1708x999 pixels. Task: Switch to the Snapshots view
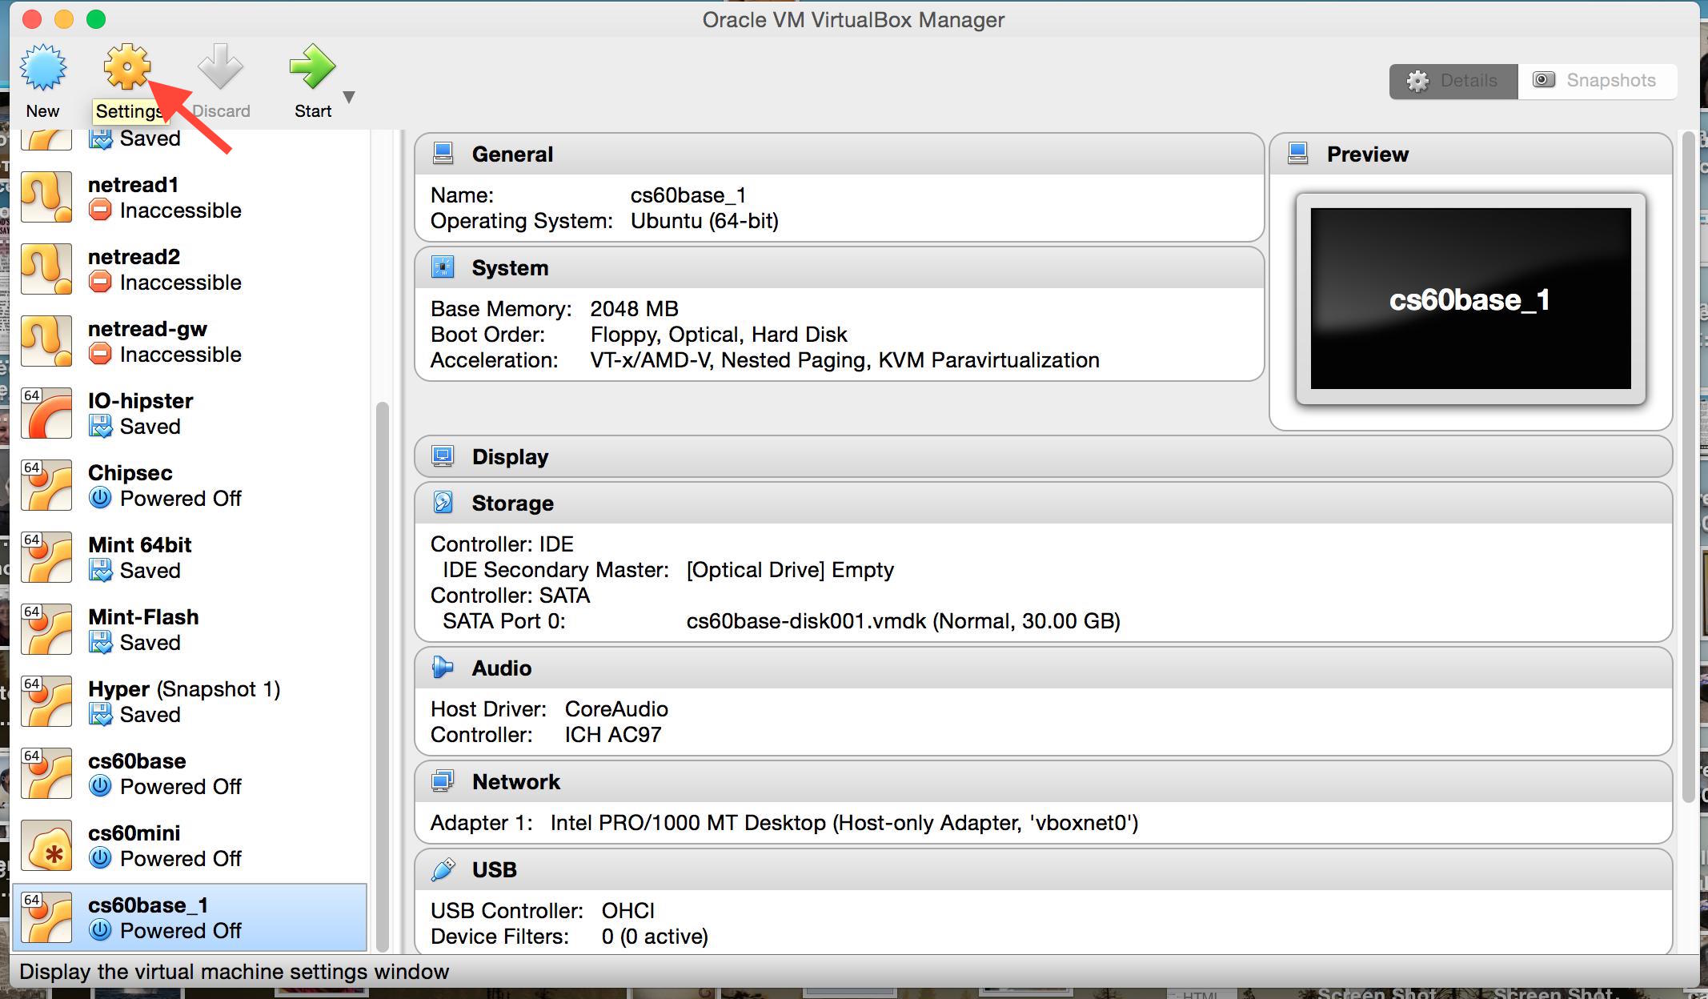tap(1597, 81)
